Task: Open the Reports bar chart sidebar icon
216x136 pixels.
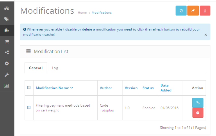Action: tap(7, 86)
